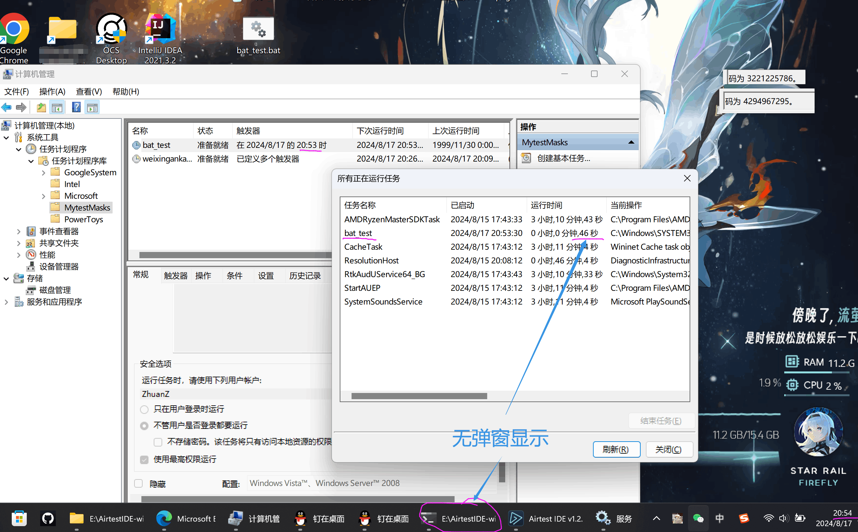The height and width of the screenshot is (532, 858).
Task: Click Close (关闭) button in running tasks dialog
Action: (669, 449)
